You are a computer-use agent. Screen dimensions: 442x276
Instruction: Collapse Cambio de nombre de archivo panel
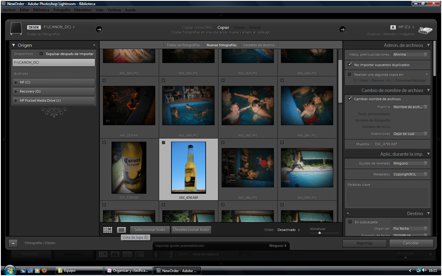coord(428,90)
